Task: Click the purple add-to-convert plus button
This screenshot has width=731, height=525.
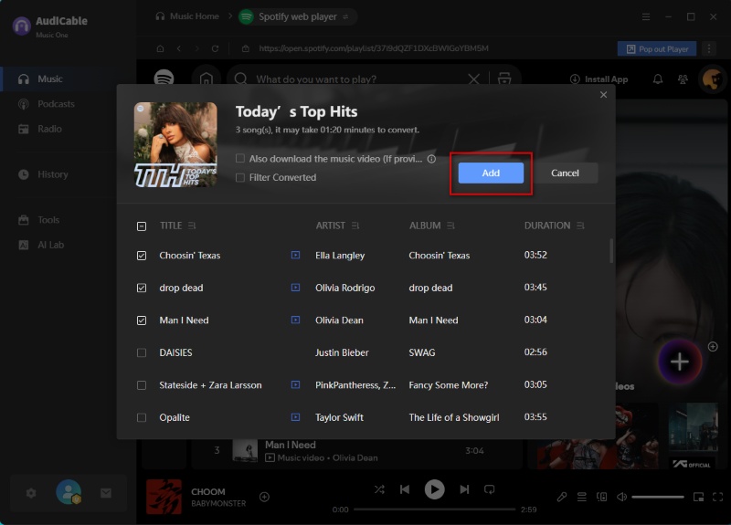Action: [x=679, y=362]
